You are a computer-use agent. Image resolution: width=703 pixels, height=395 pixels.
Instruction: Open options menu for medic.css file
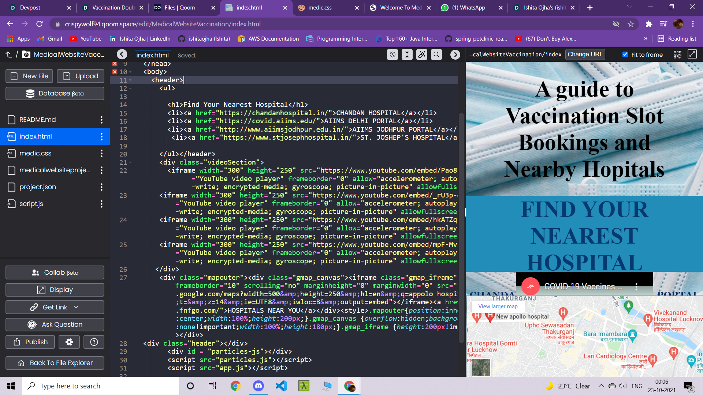click(x=101, y=154)
